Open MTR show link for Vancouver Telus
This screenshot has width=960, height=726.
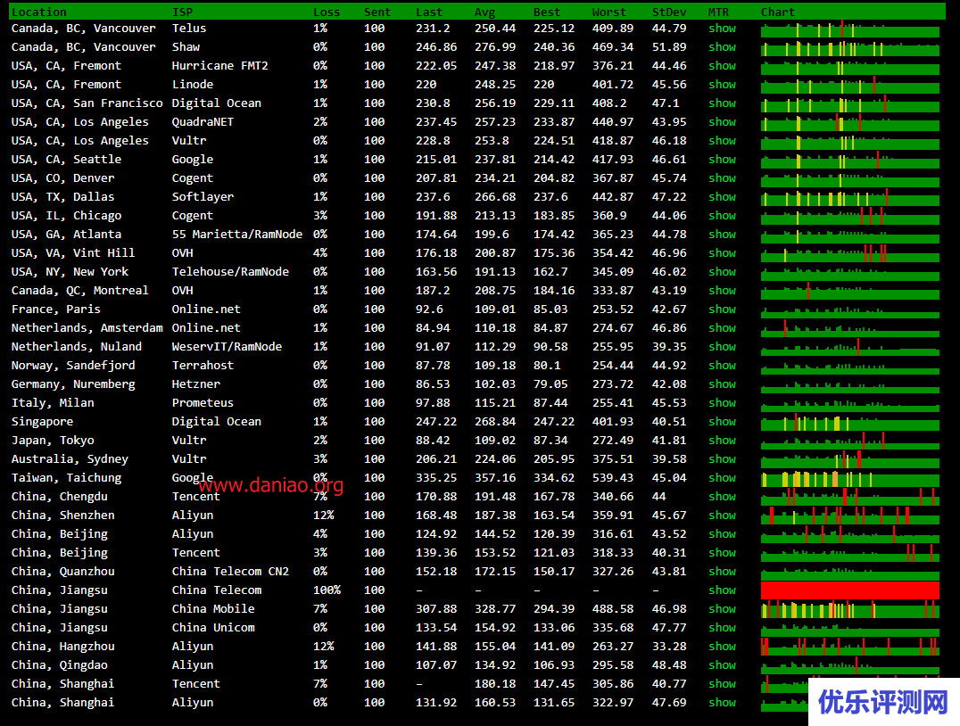(722, 29)
